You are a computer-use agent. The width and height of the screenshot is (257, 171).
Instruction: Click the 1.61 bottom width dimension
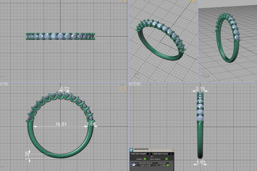click(201, 162)
